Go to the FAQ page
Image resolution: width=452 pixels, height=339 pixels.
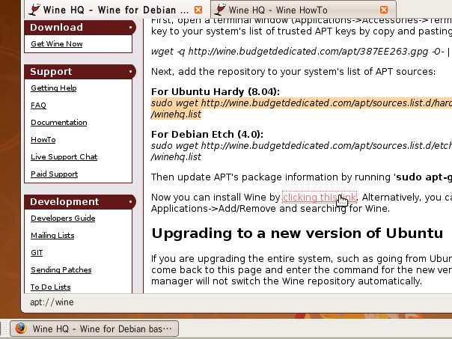coord(38,106)
